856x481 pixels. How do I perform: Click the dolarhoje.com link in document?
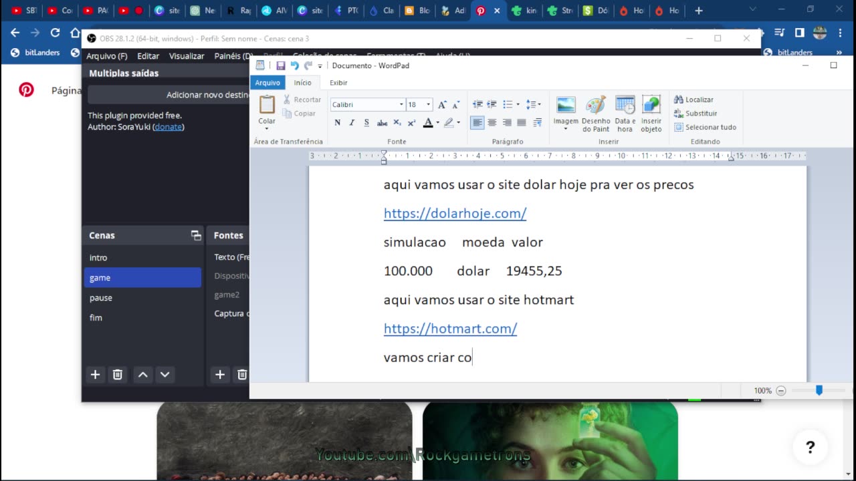coord(455,213)
